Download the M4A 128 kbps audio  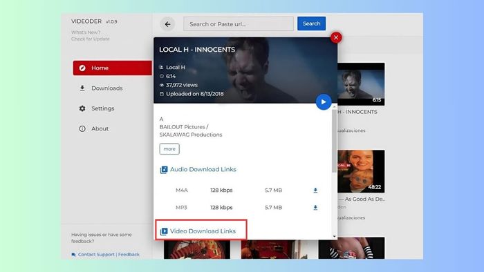pyautogui.click(x=315, y=191)
